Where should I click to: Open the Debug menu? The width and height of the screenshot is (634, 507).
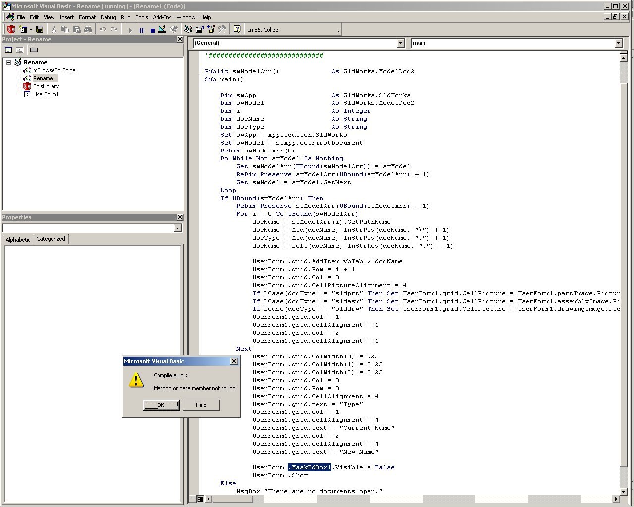[108, 17]
